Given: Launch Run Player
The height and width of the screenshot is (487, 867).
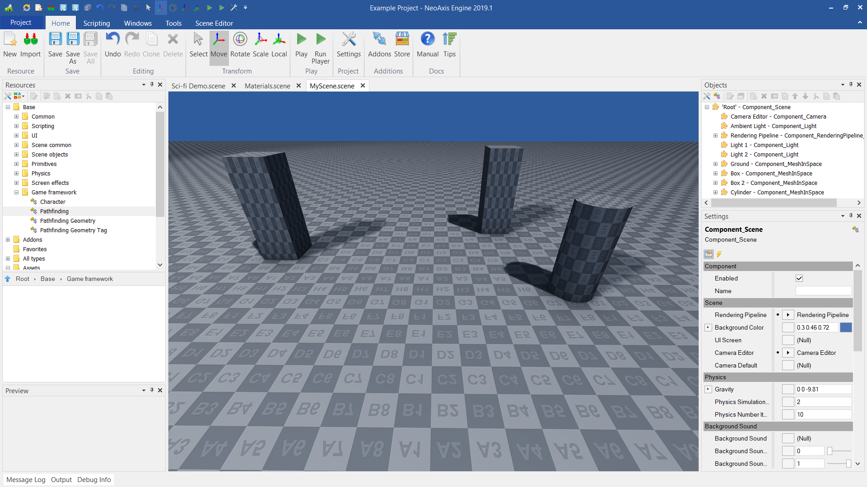Looking at the screenshot, I should coord(320,47).
